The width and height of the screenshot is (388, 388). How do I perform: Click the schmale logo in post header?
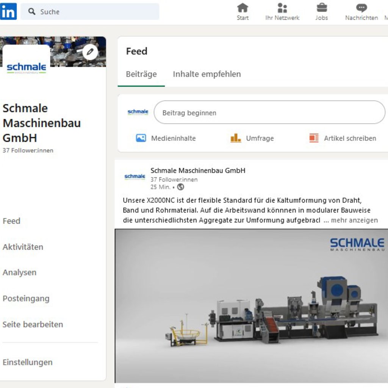(x=135, y=177)
